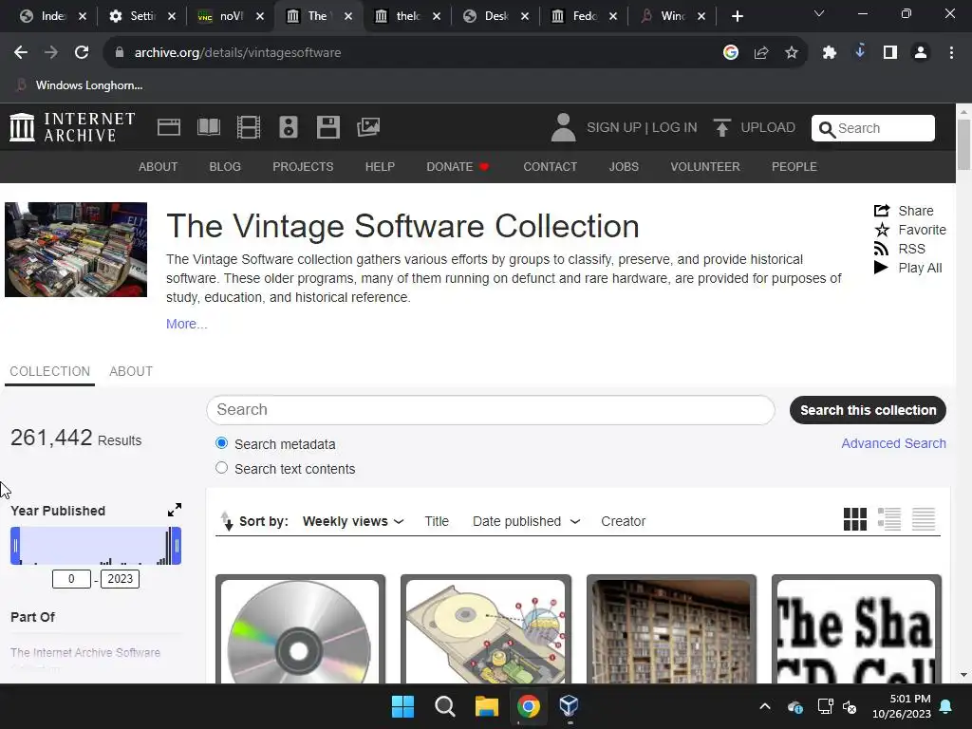Click UPLOAD link
Viewport: 972px width, 729px height.
pos(767,127)
